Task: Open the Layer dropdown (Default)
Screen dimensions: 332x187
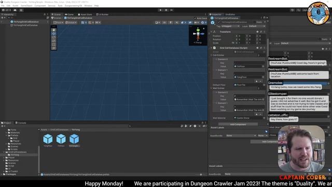Action: click(x=257, y=26)
